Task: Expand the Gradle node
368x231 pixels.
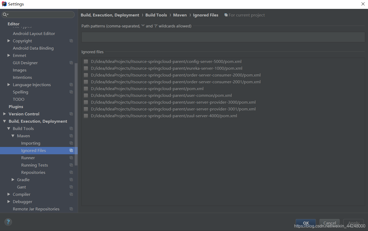Action: coord(13,180)
